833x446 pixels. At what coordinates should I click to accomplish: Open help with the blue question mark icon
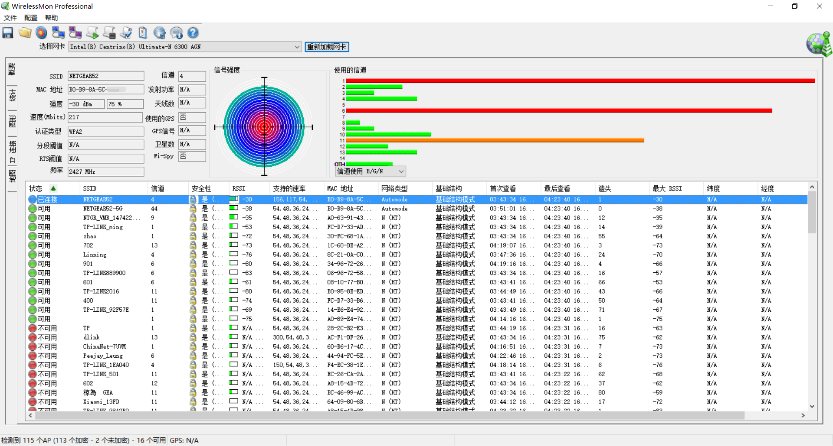pyautogui.click(x=193, y=33)
